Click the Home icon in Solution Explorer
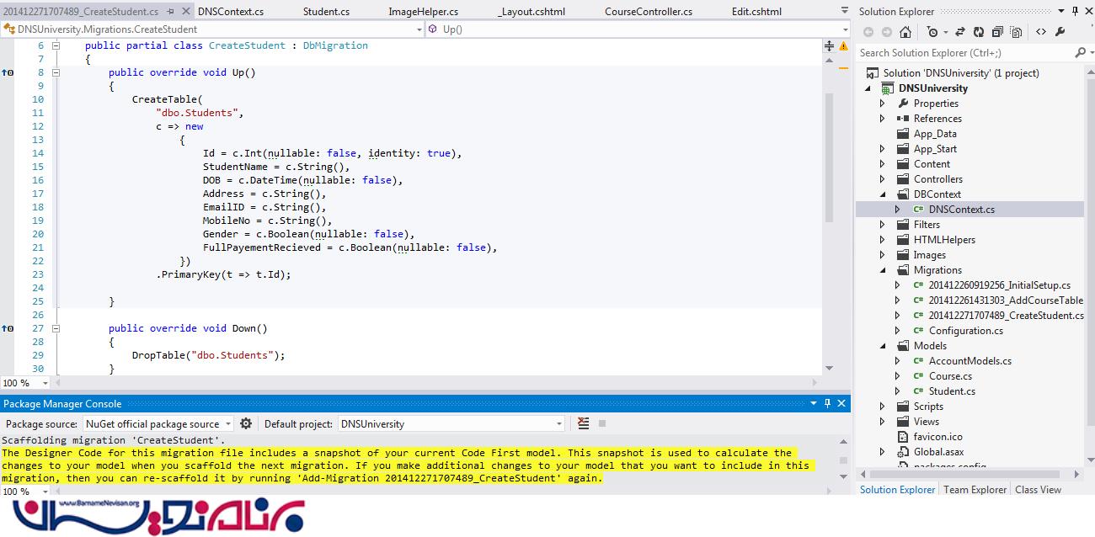The width and height of the screenshot is (1095, 537). (905, 32)
